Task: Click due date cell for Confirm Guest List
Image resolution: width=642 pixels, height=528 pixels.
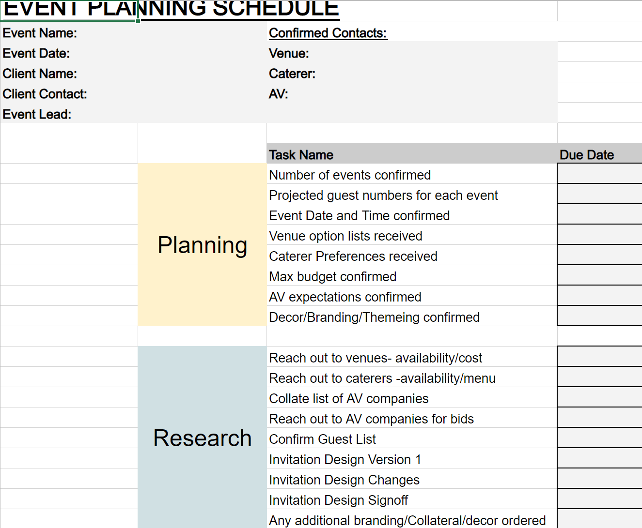Action: pos(600,439)
